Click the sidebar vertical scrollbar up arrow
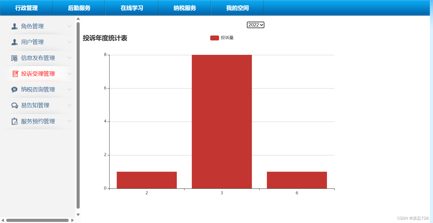Viewport: 433px width, 223px height. point(78,19)
